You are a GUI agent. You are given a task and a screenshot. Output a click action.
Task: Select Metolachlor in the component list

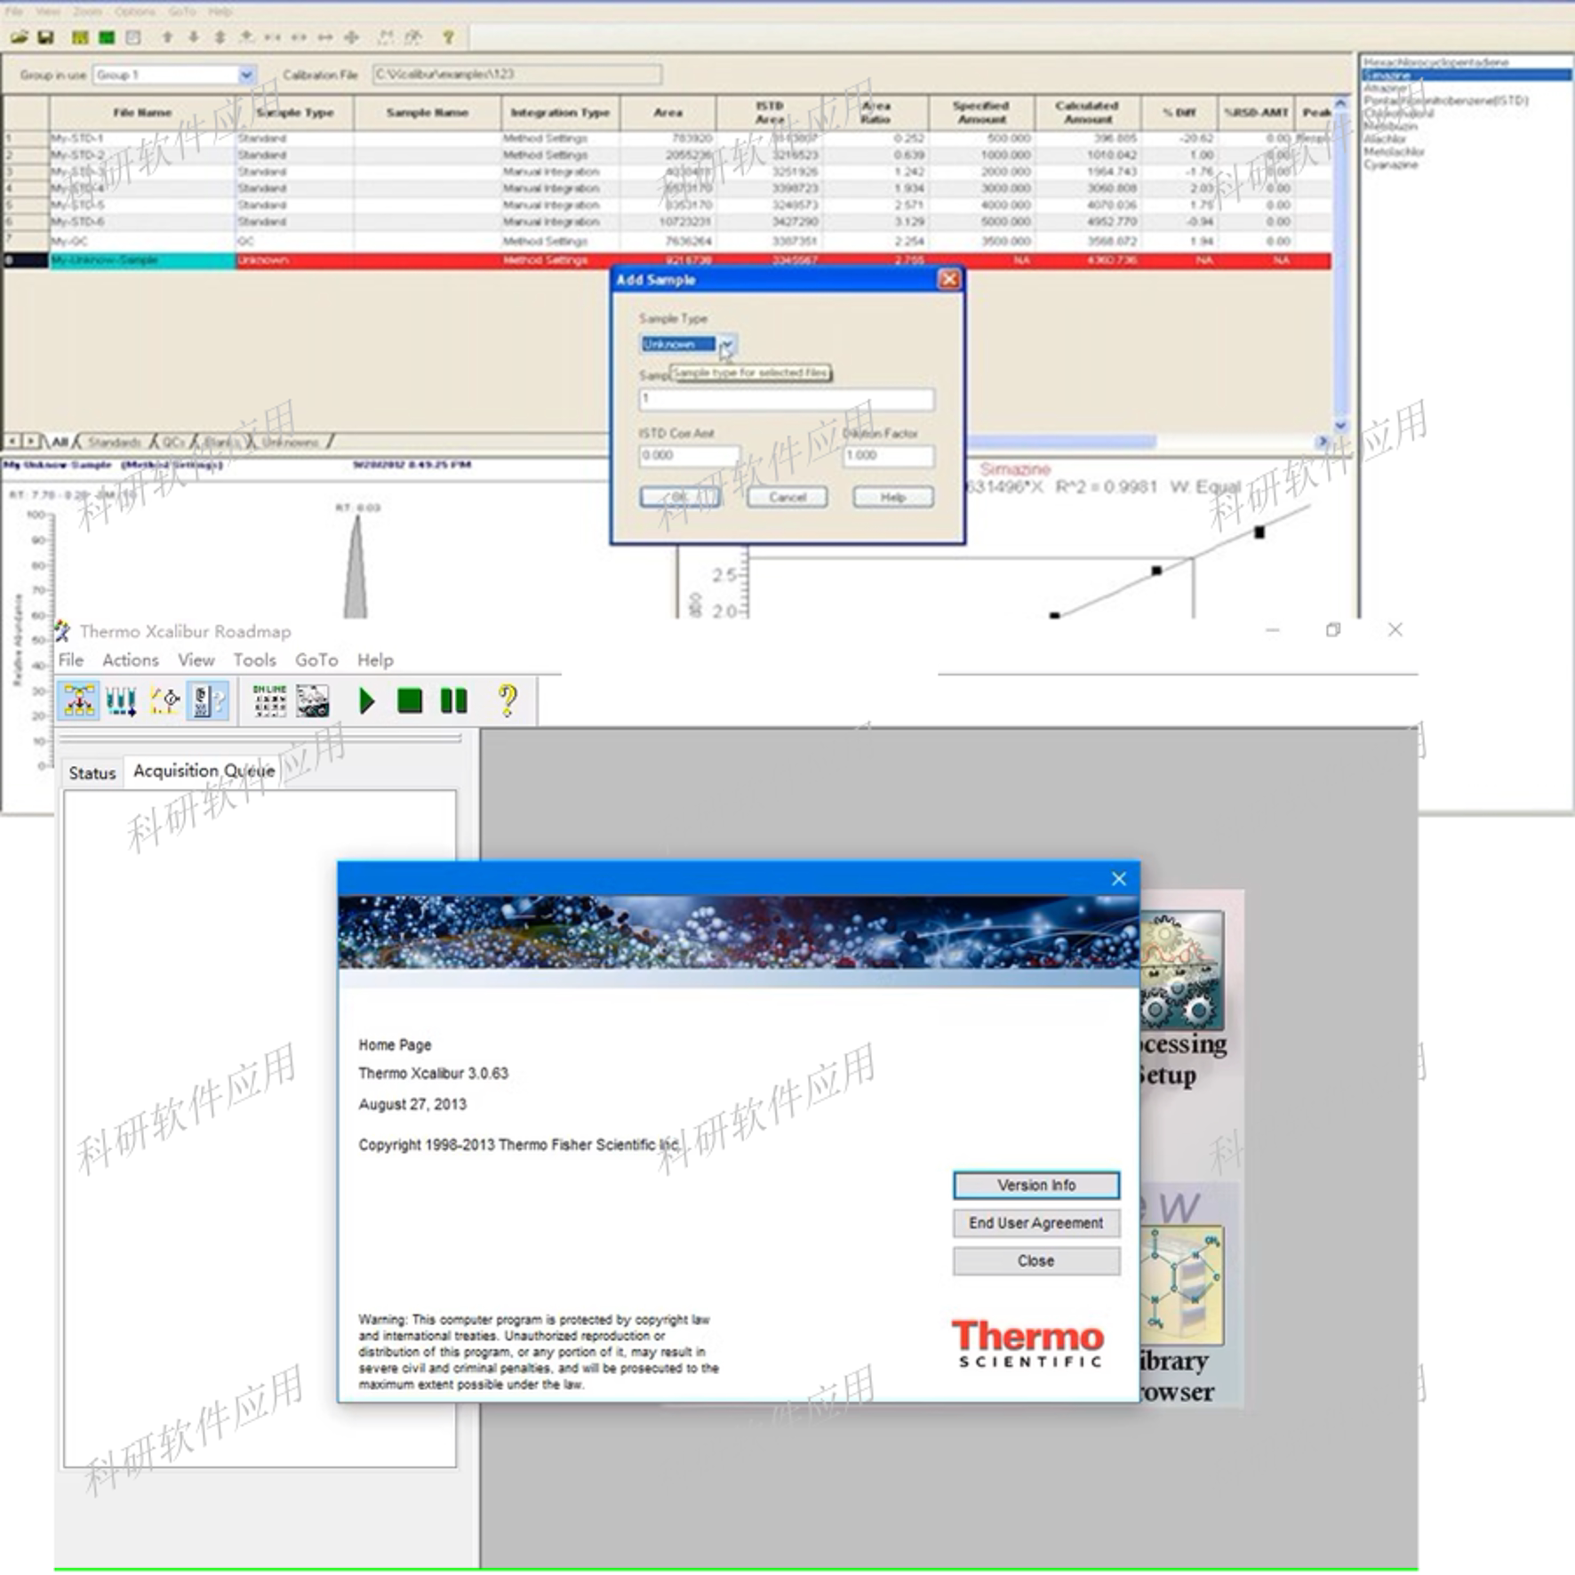click(1394, 152)
